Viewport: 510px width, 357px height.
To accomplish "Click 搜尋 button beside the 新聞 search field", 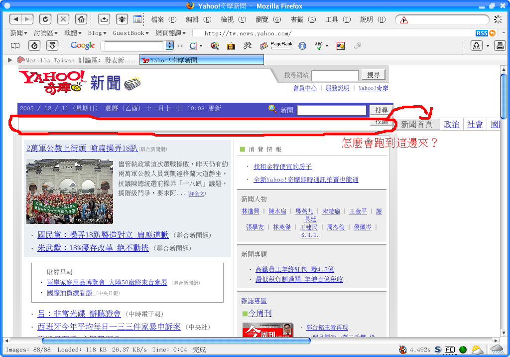I will coord(381,110).
